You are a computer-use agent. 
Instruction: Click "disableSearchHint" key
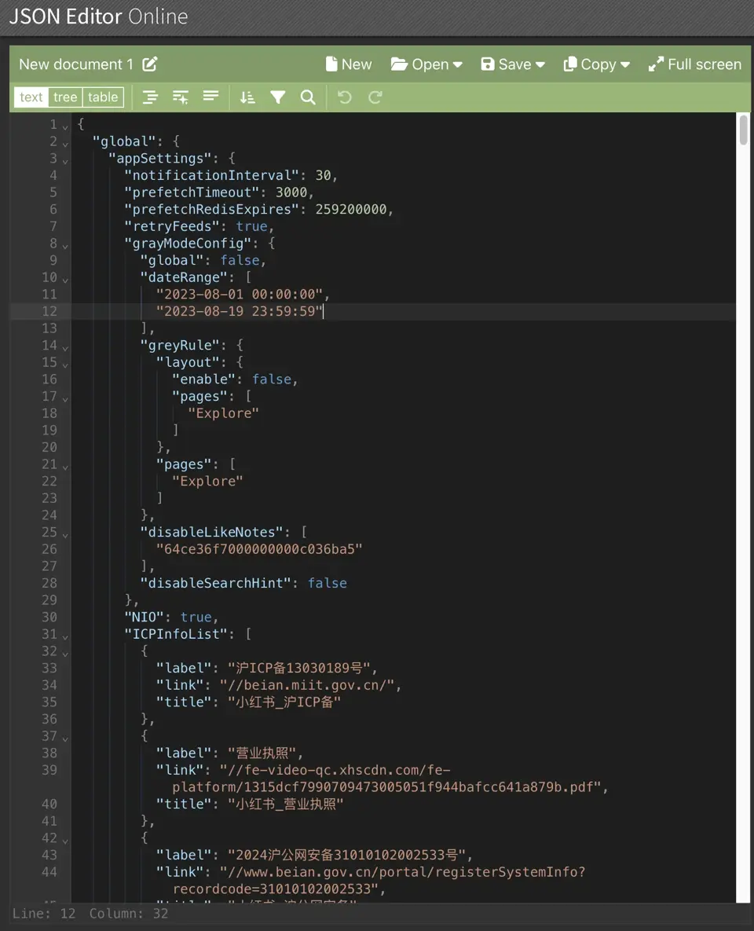pos(219,583)
